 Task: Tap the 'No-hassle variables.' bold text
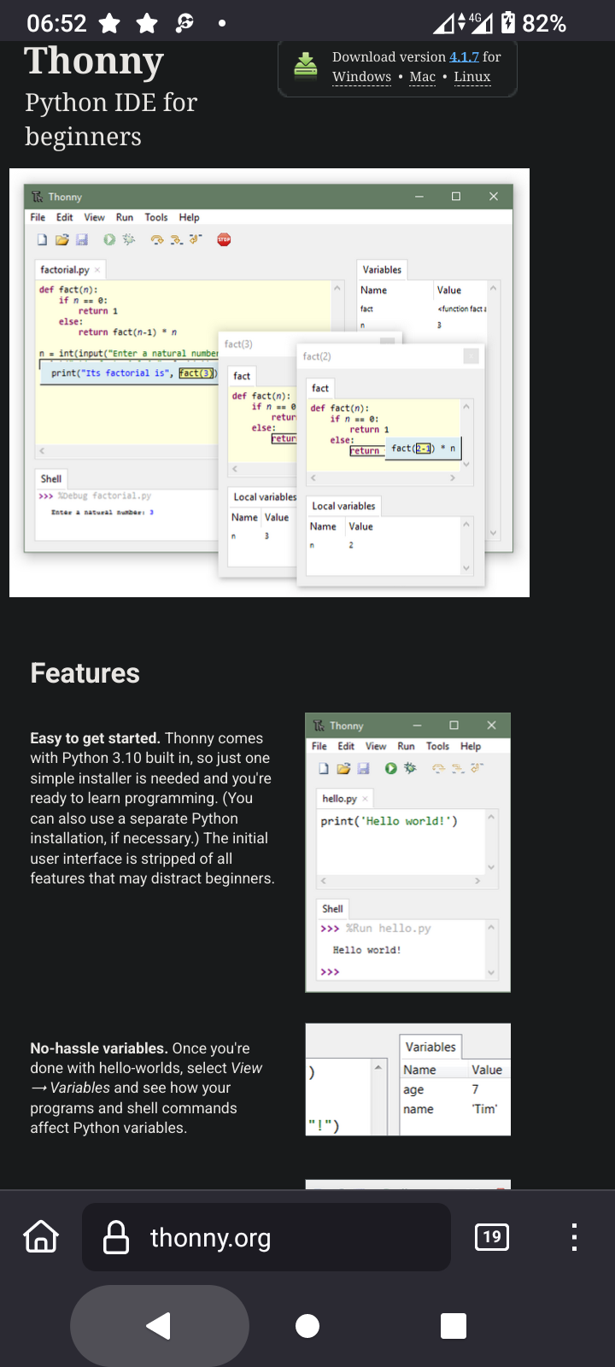99,1048
